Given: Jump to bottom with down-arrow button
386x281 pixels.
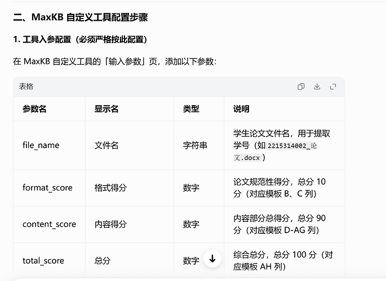Looking at the screenshot, I should 212,259.
